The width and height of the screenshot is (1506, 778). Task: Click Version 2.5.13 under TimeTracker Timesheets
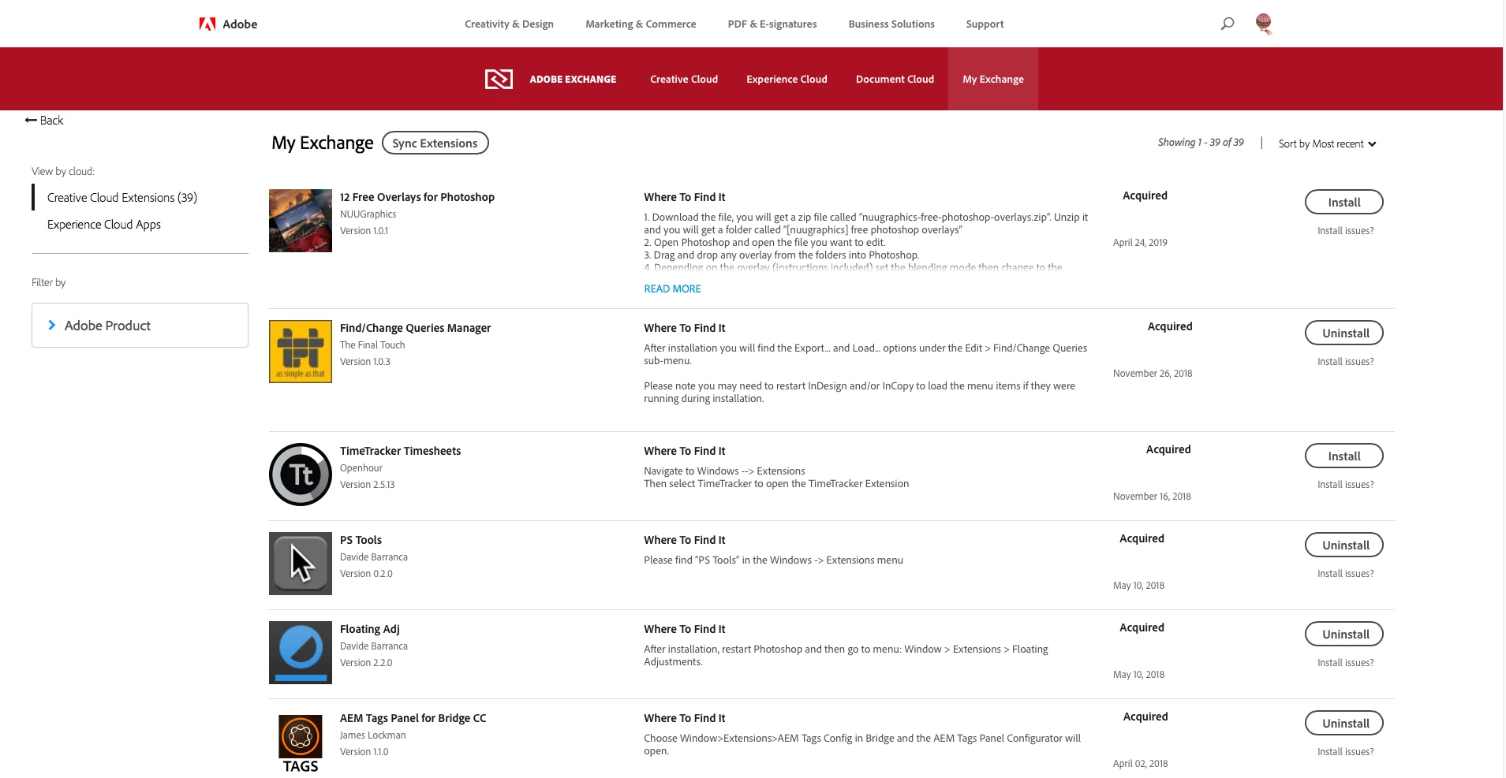(367, 485)
